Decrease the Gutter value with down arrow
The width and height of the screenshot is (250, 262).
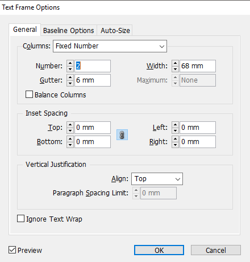(70, 83)
